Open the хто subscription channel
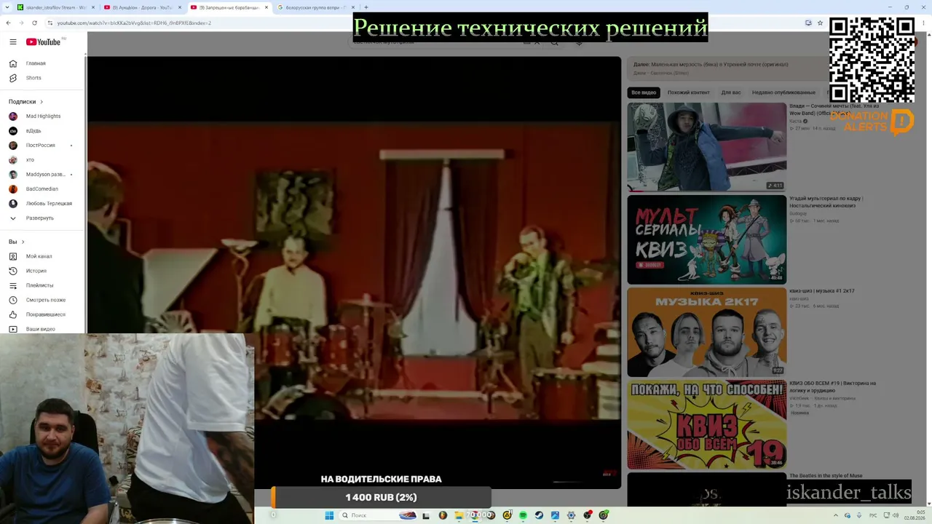This screenshot has width=932, height=524. pos(44,160)
